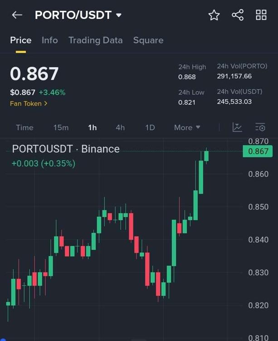Select the Time line chart view
The height and width of the screenshot is (341, 278).
point(24,127)
